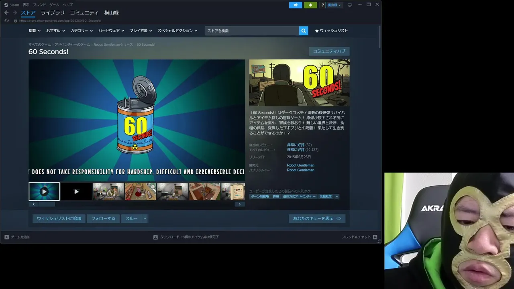Click すべてのゲーム breadcrumb link
Screen dimensions: 514x289
click(x=40, y=45)
